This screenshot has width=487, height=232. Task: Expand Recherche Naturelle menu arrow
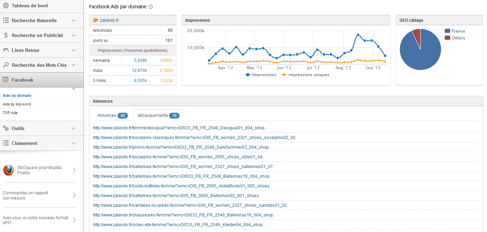[73, 21]
